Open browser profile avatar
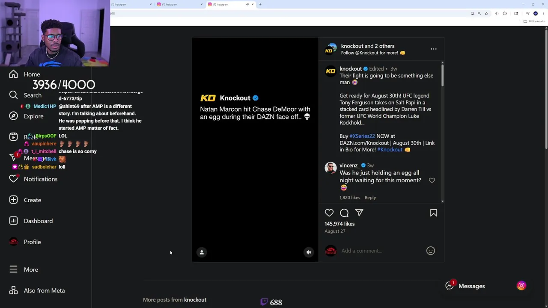 (535, 14)
